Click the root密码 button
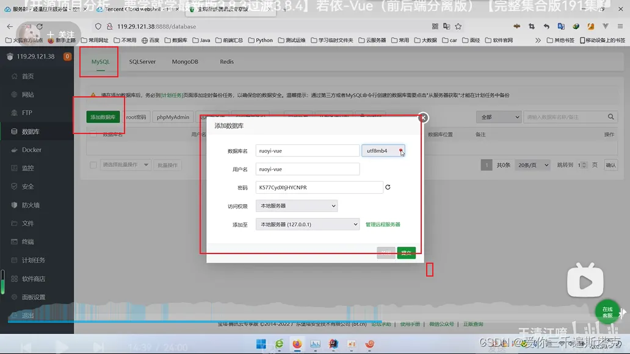The width and height of the screenshot is (630, 354). [136, 117]
